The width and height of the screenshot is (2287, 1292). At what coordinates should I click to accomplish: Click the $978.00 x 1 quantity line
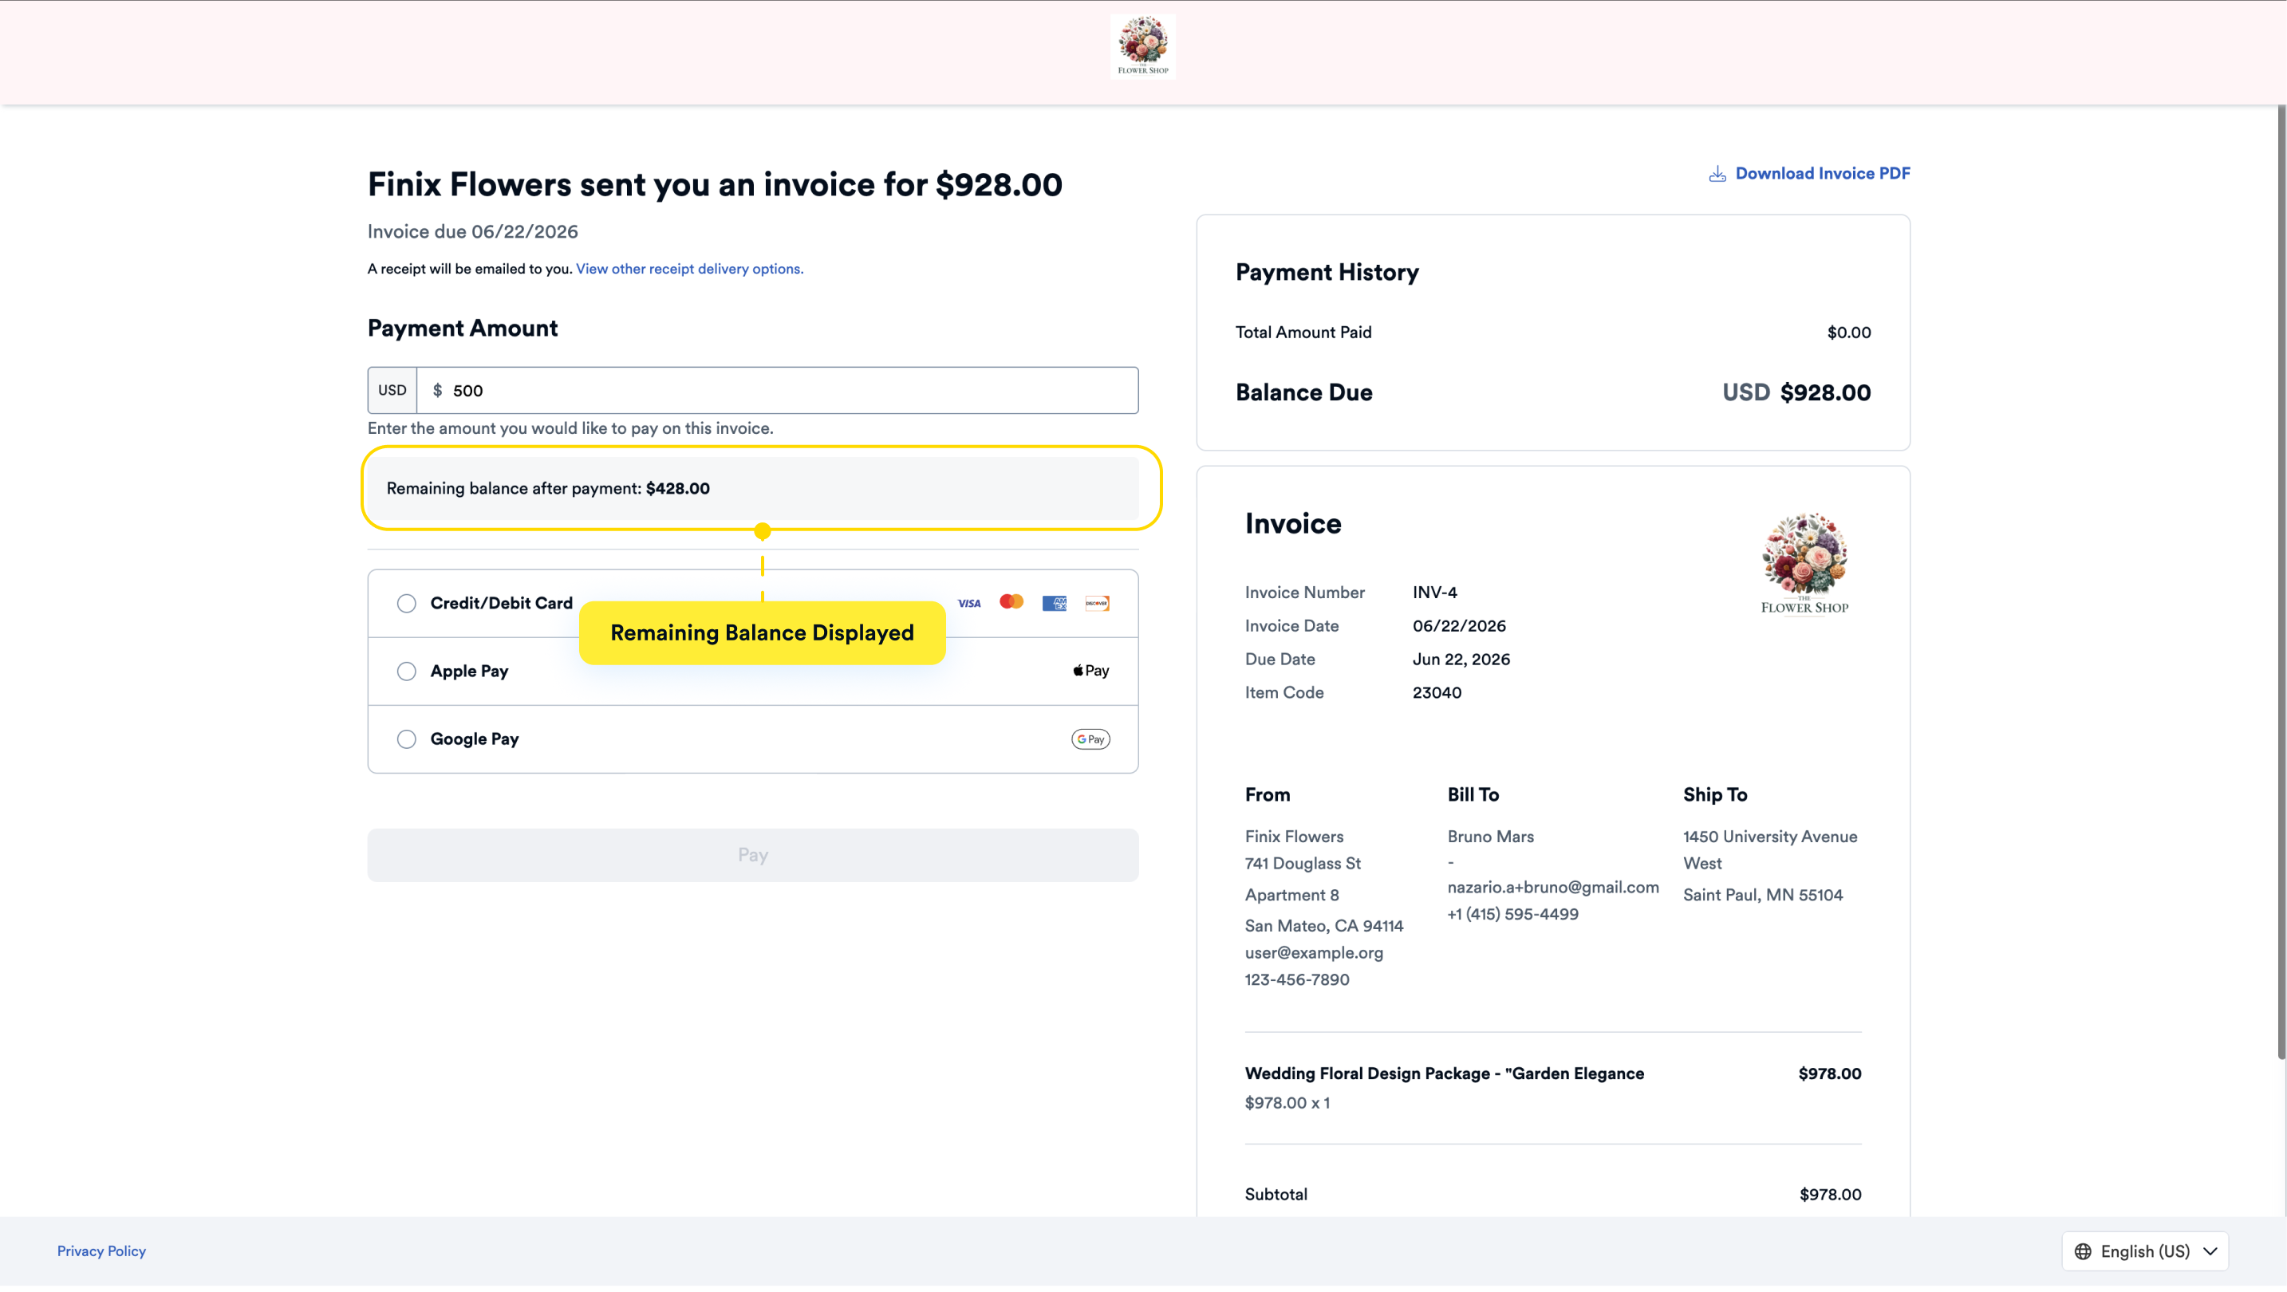[x=1287, y=1103]
